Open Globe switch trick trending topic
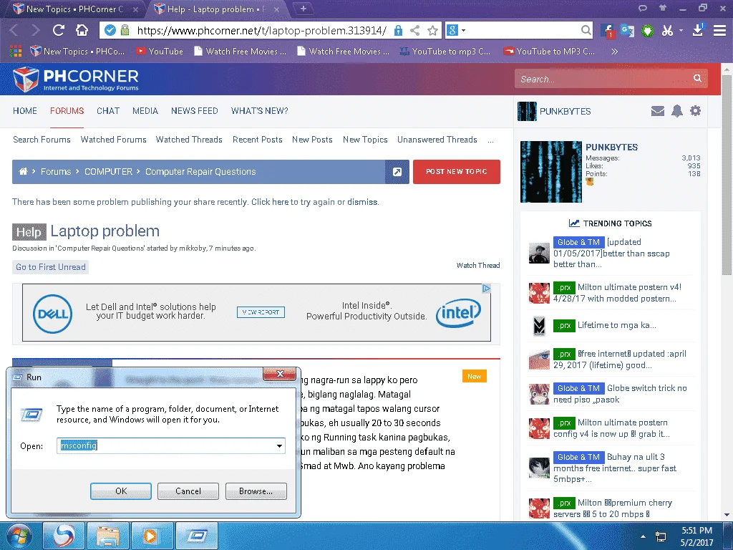This screenshot has width=733, height=550. pos(619,394)
